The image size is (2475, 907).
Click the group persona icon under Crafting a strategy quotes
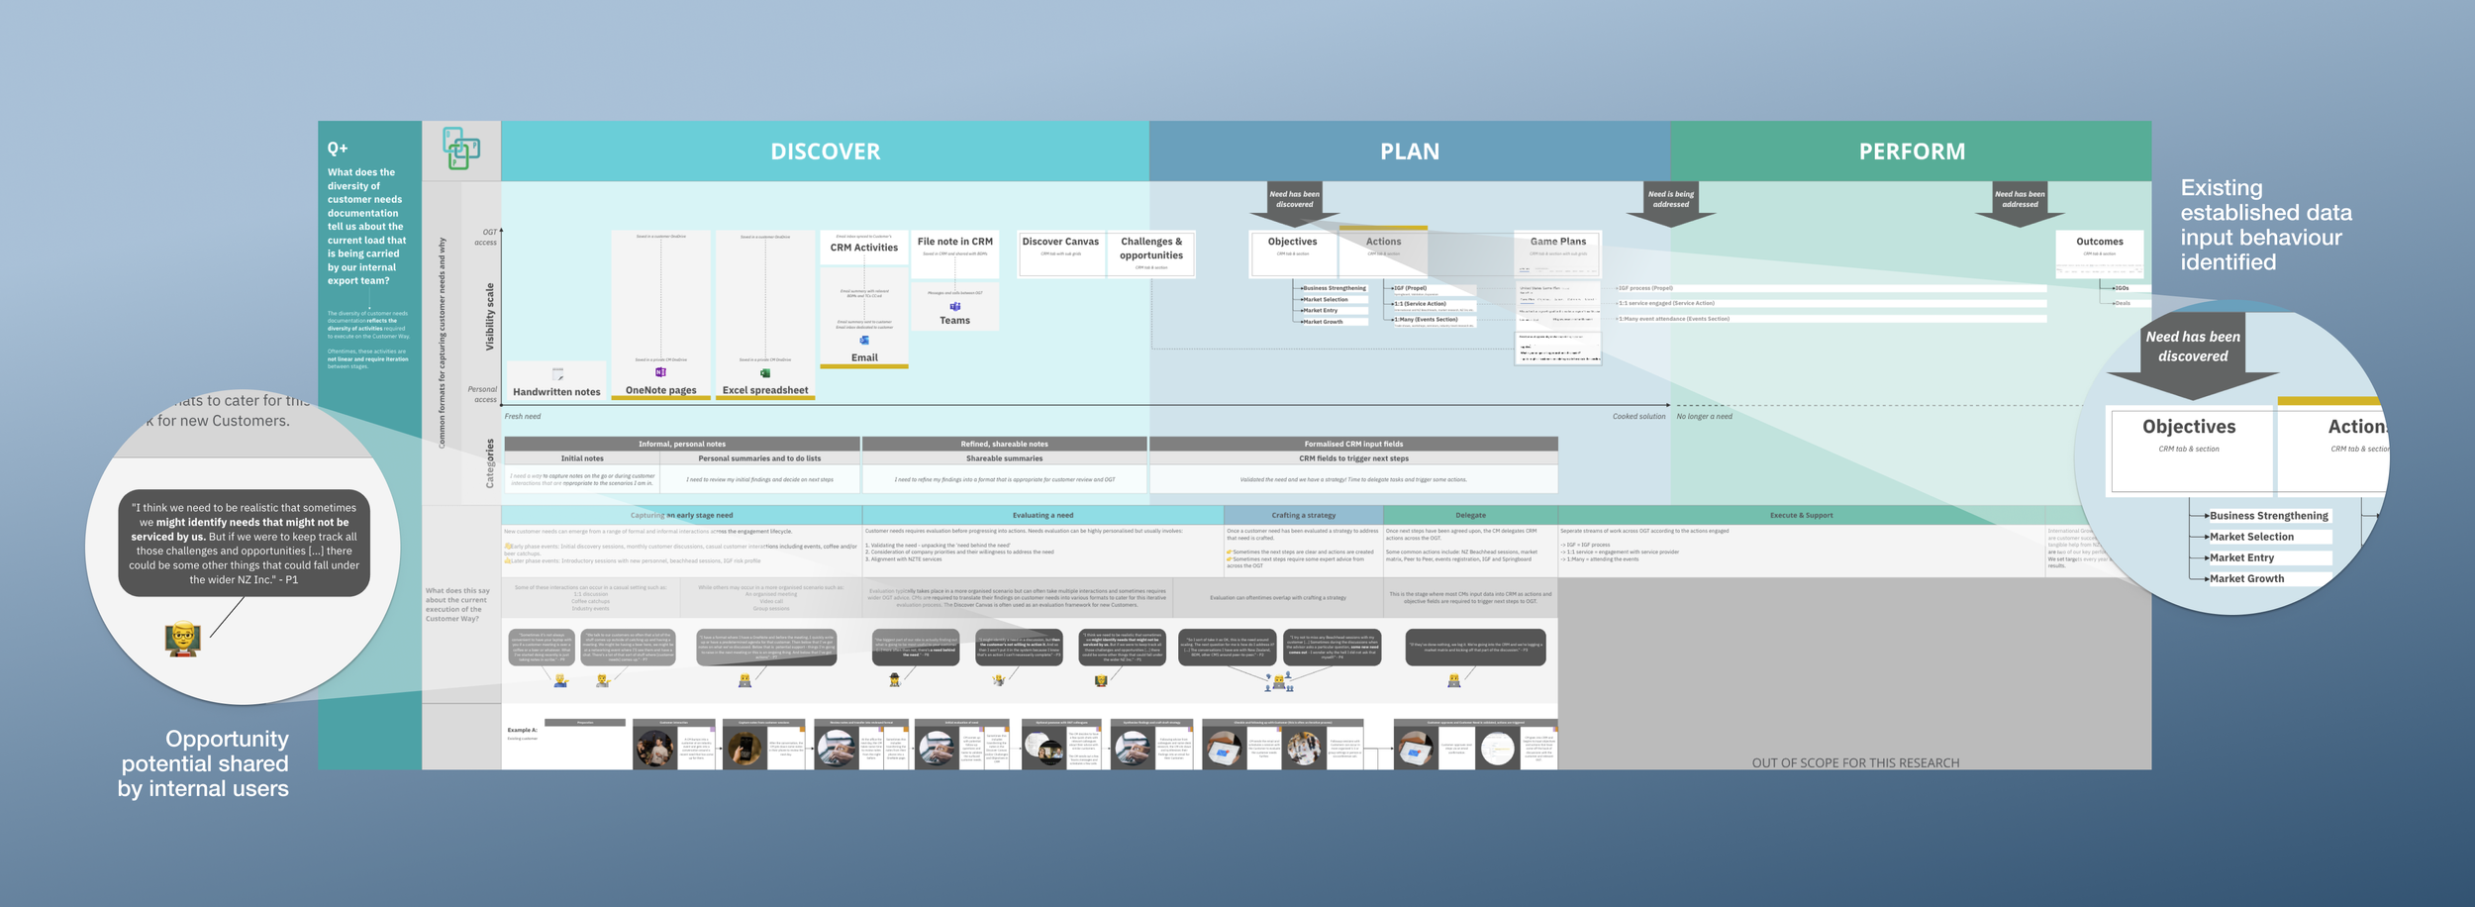tap(1279, 681)
